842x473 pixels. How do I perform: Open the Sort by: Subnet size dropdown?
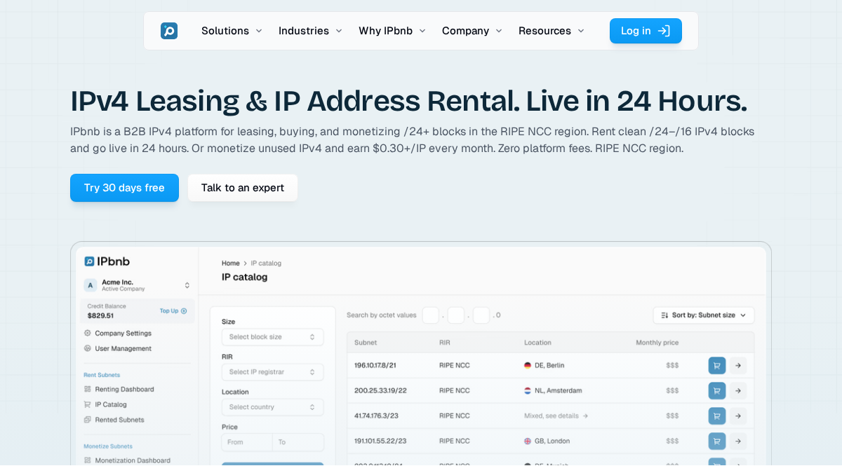click(704, 315)
